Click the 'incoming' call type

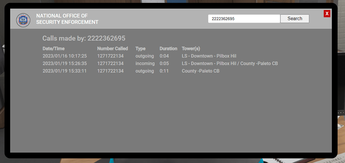(x=145, y=64)
